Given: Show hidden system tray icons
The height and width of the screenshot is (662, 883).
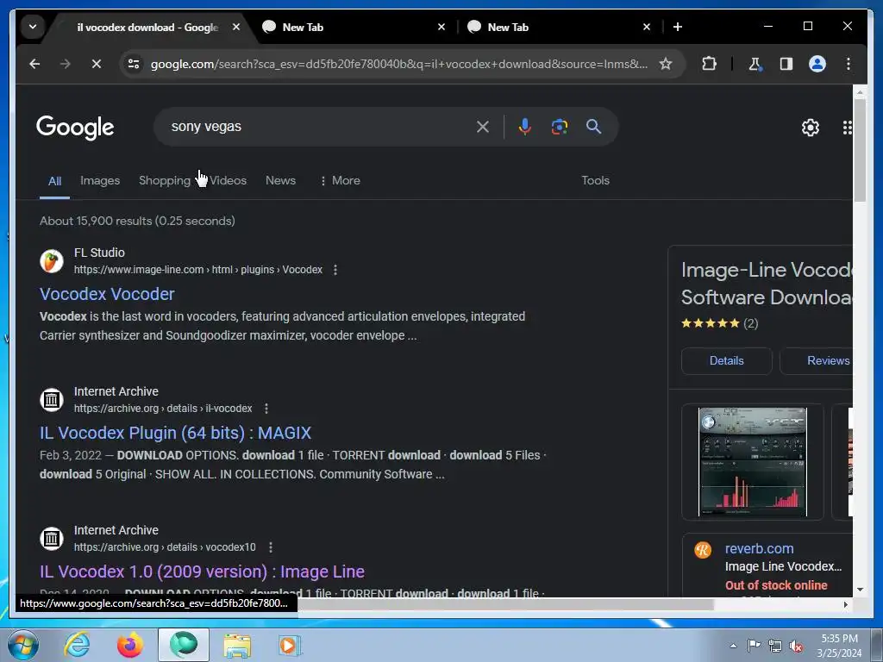Looking at the screenshot, I should pos(733,646).
